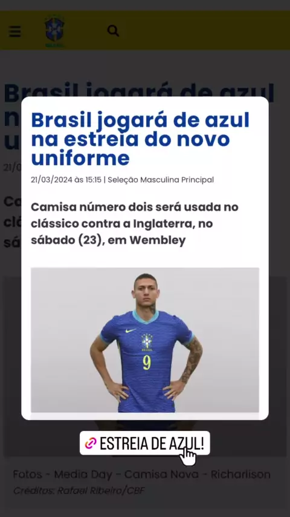Open the hamburger menu icon

coord(15,31)
